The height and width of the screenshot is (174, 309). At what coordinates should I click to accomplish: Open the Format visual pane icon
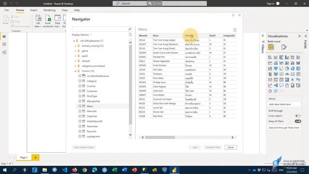pos(284,47)
